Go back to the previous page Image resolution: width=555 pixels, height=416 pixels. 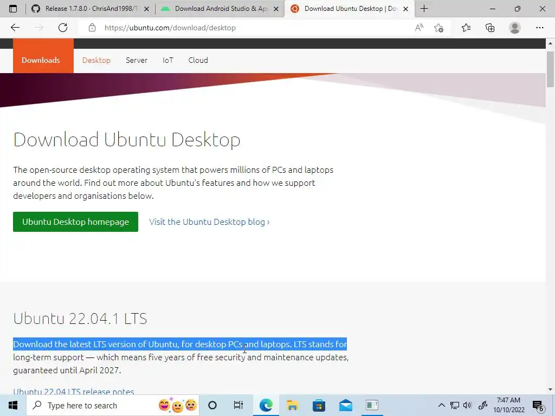(15, 28)
